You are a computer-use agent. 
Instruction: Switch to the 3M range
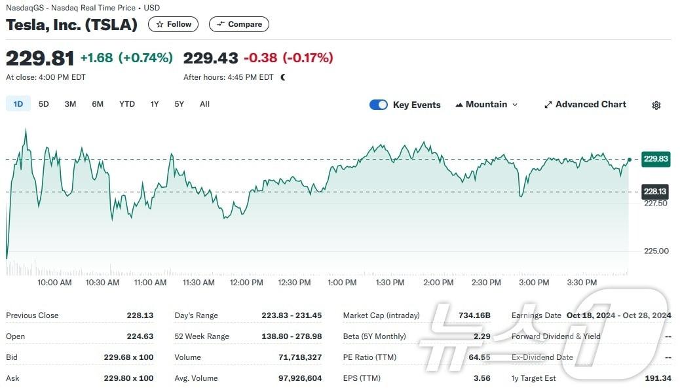click(70, 104)
